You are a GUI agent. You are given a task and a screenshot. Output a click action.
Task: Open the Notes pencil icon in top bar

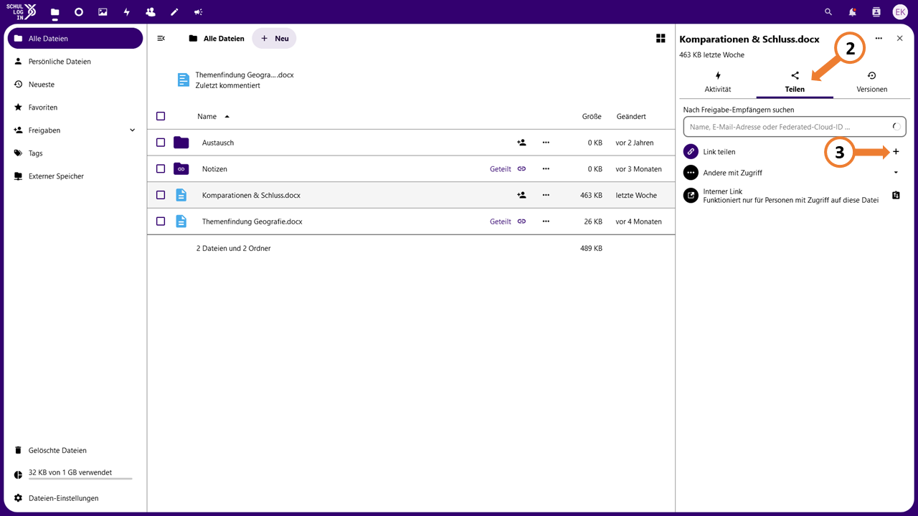[x=174, y=12]
